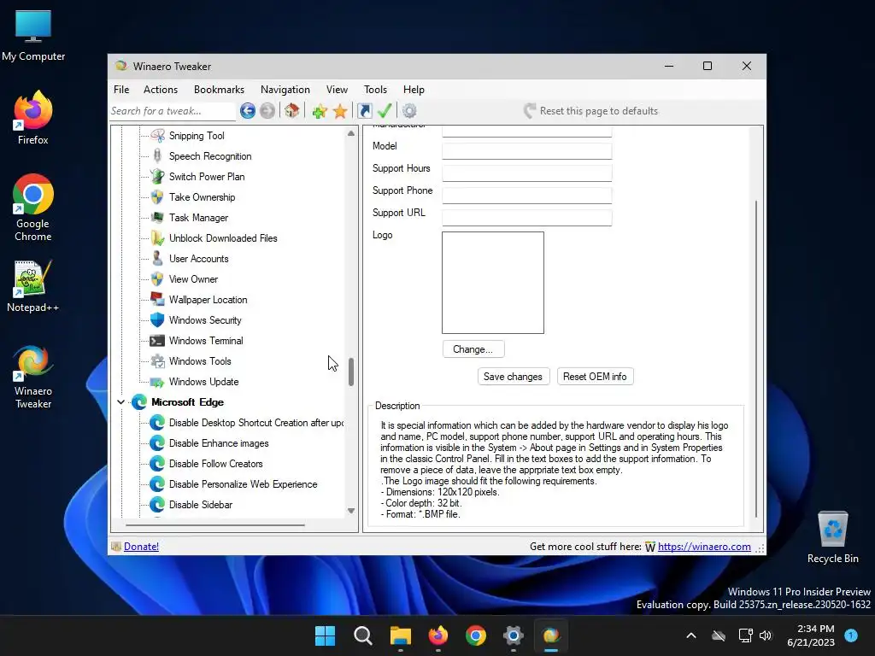Click the Search for a tweak field
Screen dimensions: 875x656
[172, 111]
